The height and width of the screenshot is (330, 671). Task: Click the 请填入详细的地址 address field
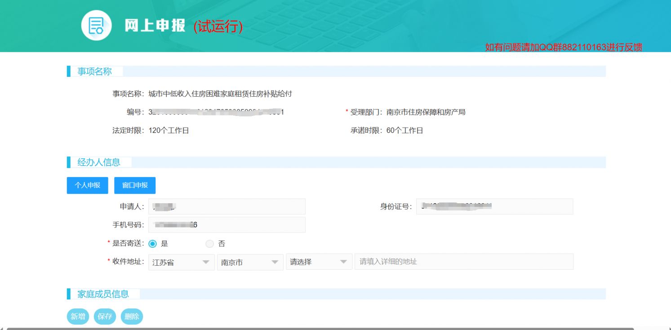[464, 262]
